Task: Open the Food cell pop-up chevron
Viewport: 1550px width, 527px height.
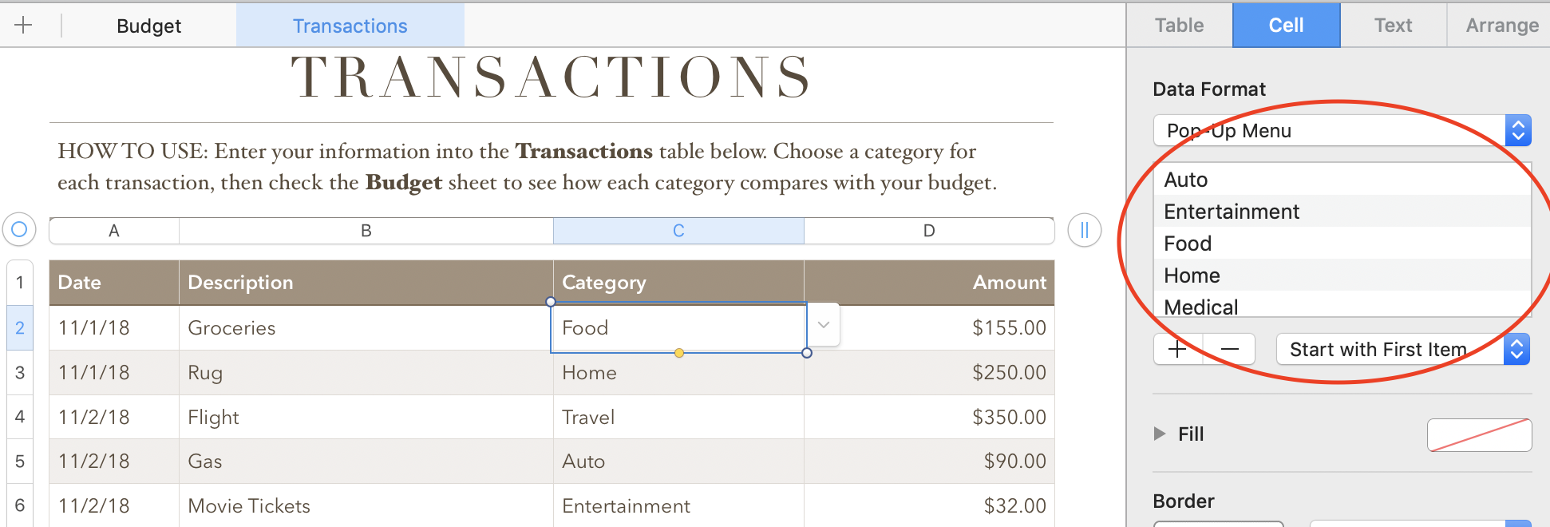Action: click(x=824, y=325)
